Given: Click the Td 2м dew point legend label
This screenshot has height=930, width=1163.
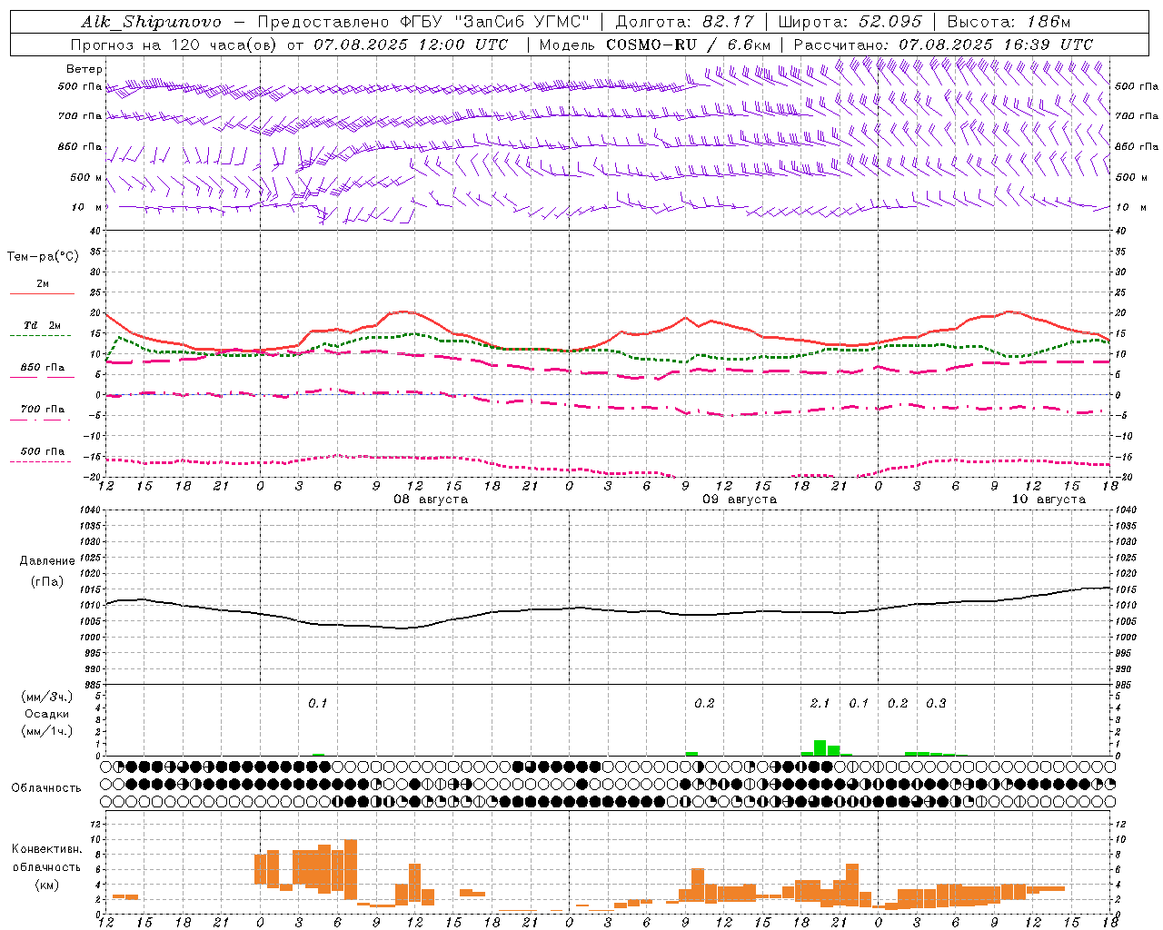Looking at the screenshot, I should [43, 325].
